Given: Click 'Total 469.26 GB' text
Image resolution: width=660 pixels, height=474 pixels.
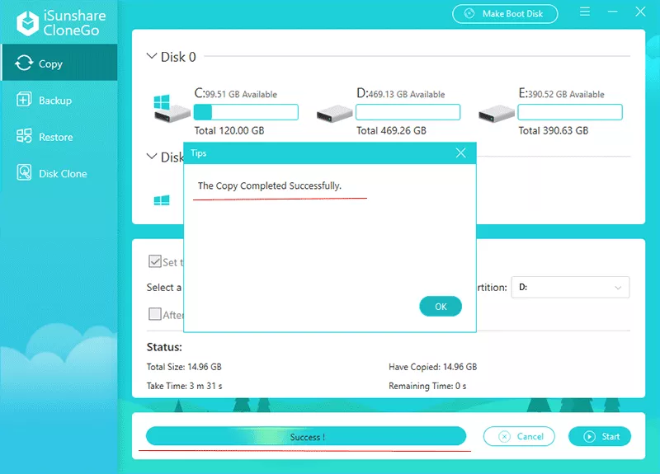Looking at the screenshot, I should [391, 131].
